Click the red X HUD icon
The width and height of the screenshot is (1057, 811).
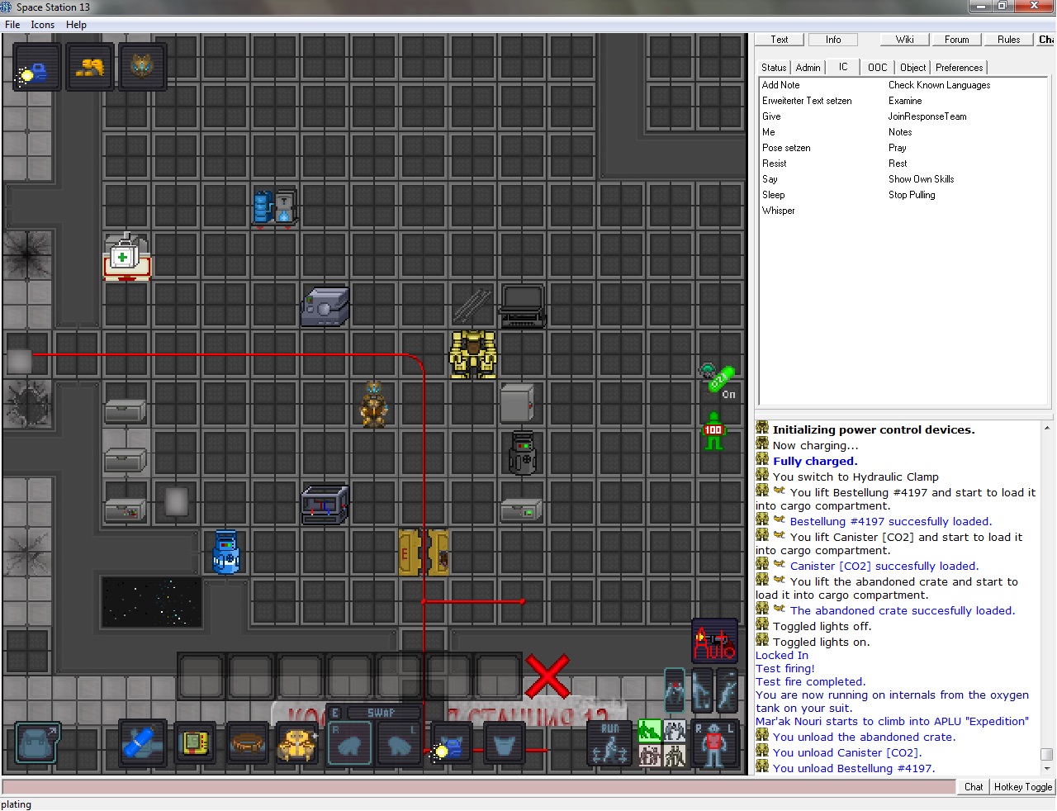(x=547, y=677)
